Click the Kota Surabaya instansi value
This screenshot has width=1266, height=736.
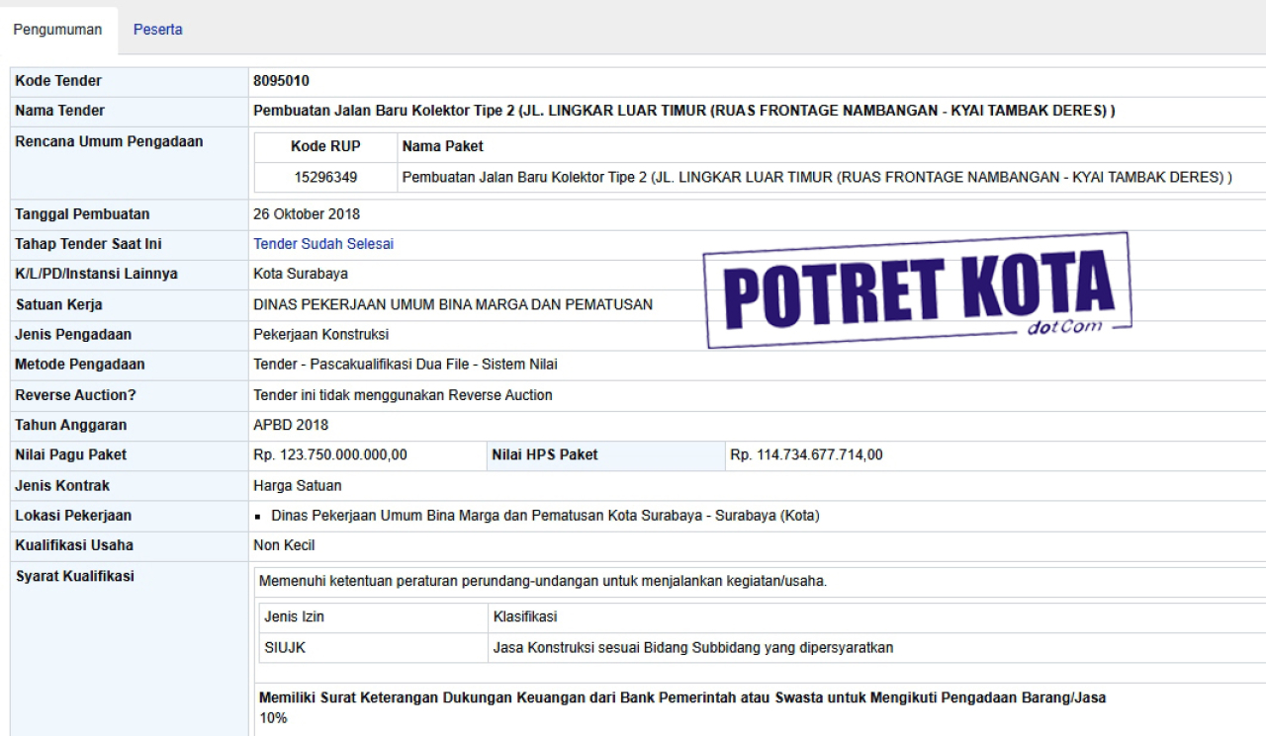301,274
